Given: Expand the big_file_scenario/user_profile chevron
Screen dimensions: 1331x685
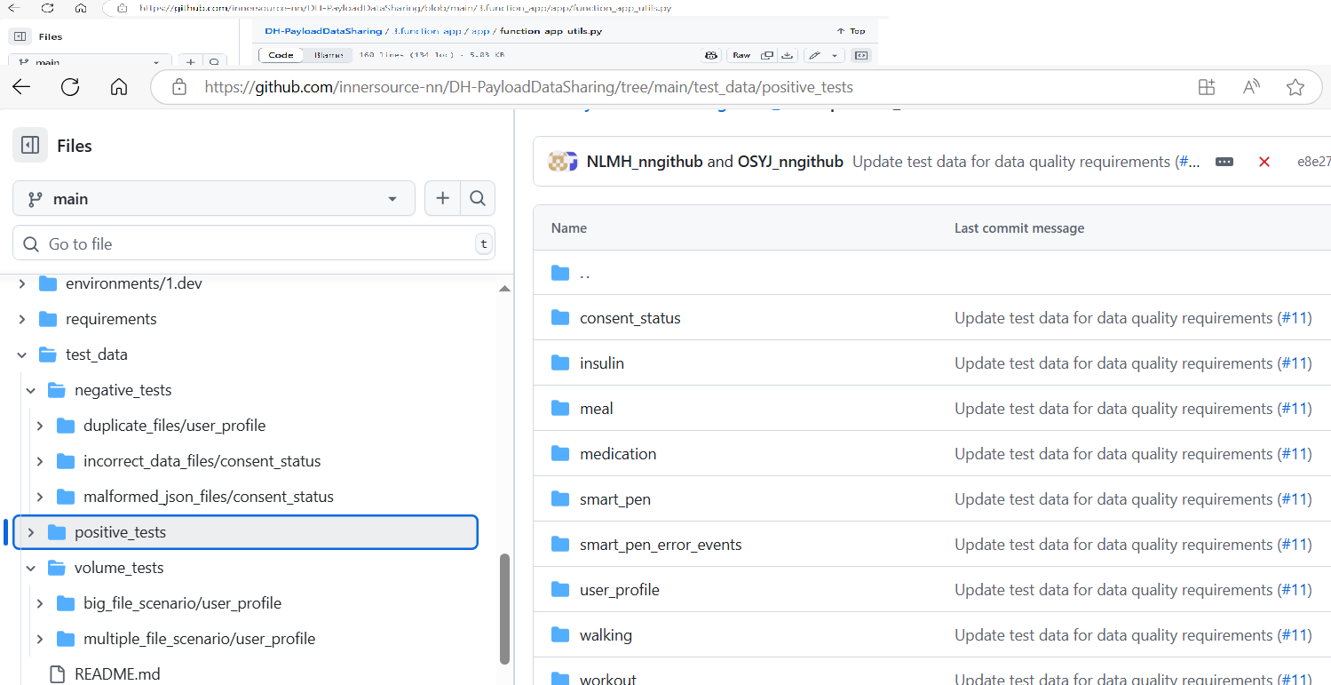Looking at the screenshot, I should coord(40,603).
